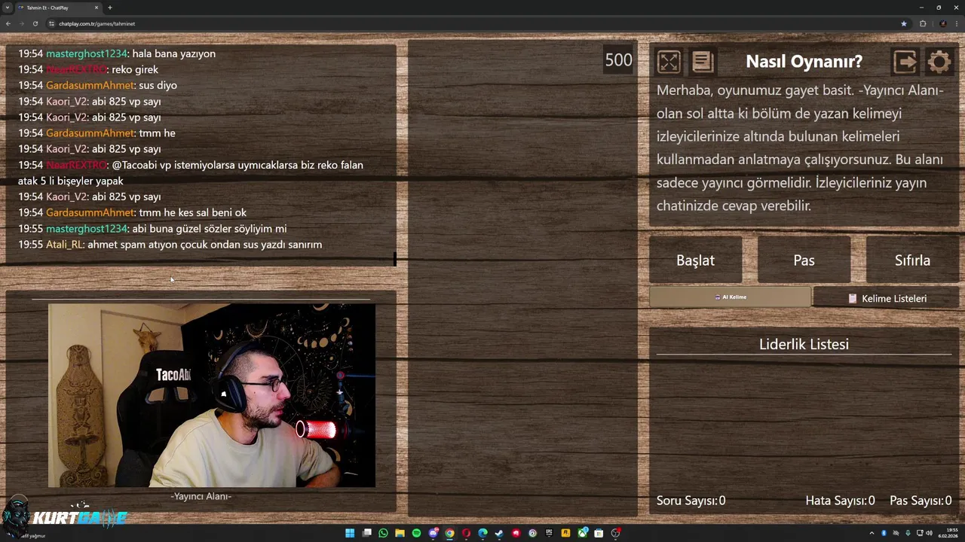Click the taskbar volume icon

pyautogui.click(x=929, y=533)
